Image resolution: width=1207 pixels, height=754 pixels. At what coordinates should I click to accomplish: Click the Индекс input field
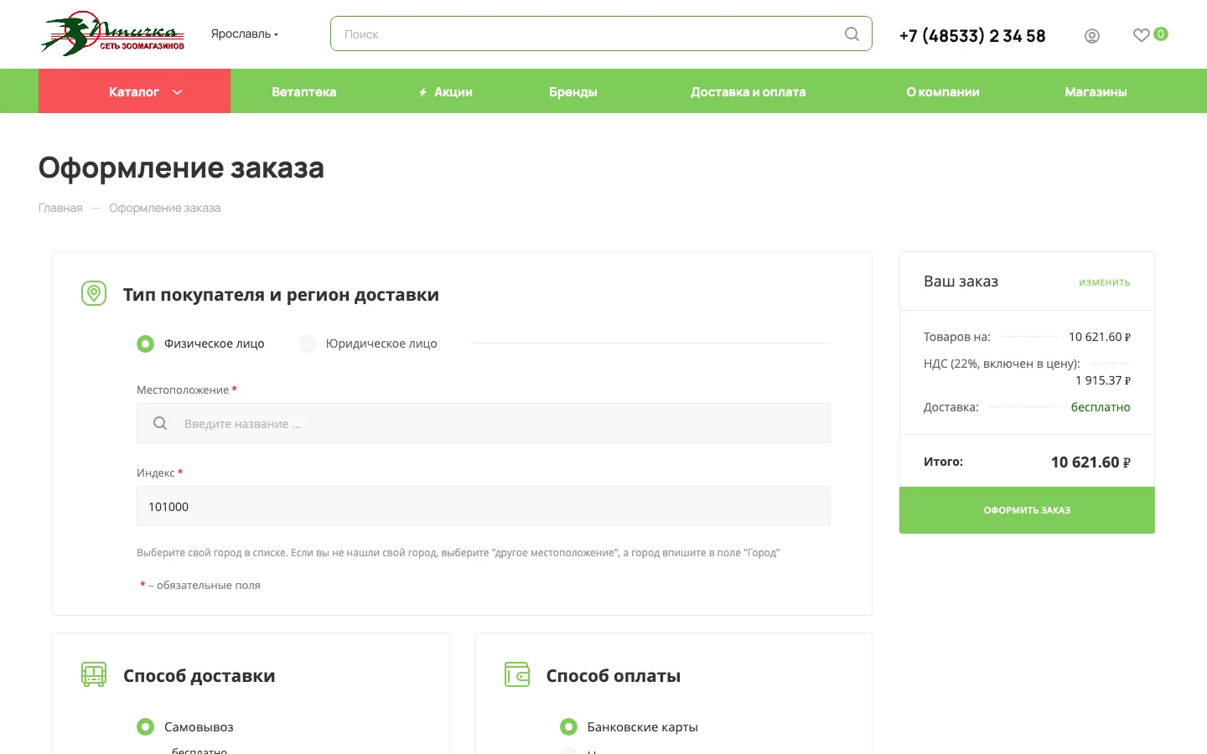[x=484, y=506]
